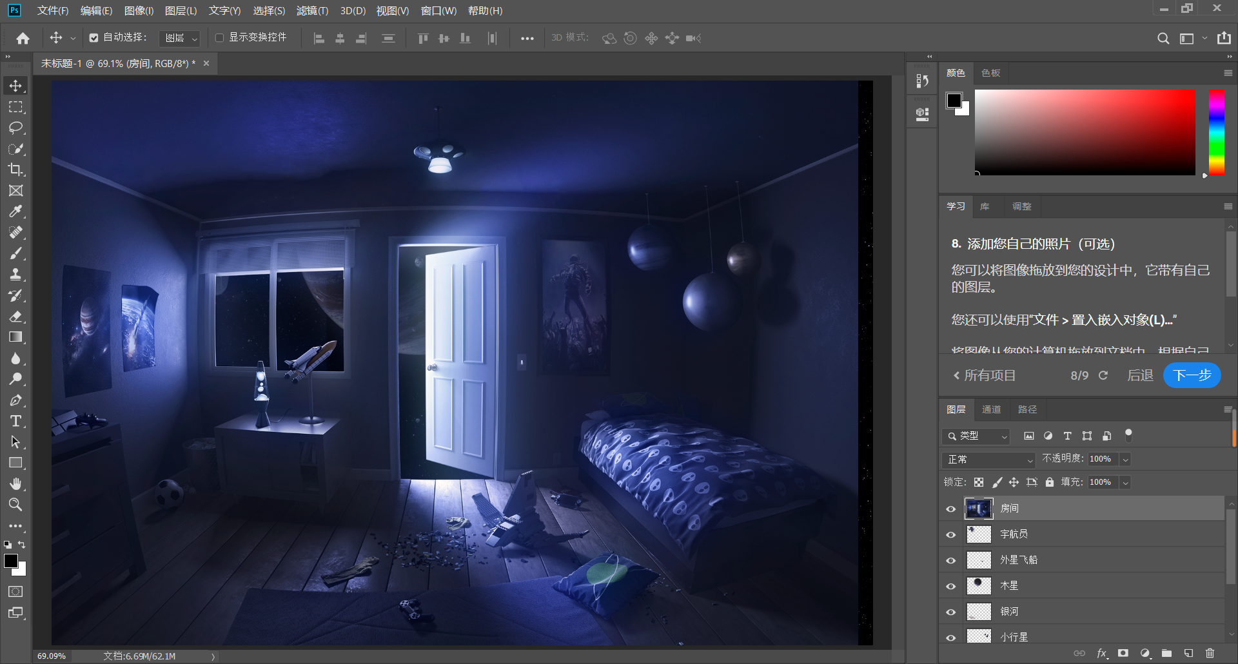Click the Home icon in options bar
The image size is (1238, 664).
pos(23,38)
